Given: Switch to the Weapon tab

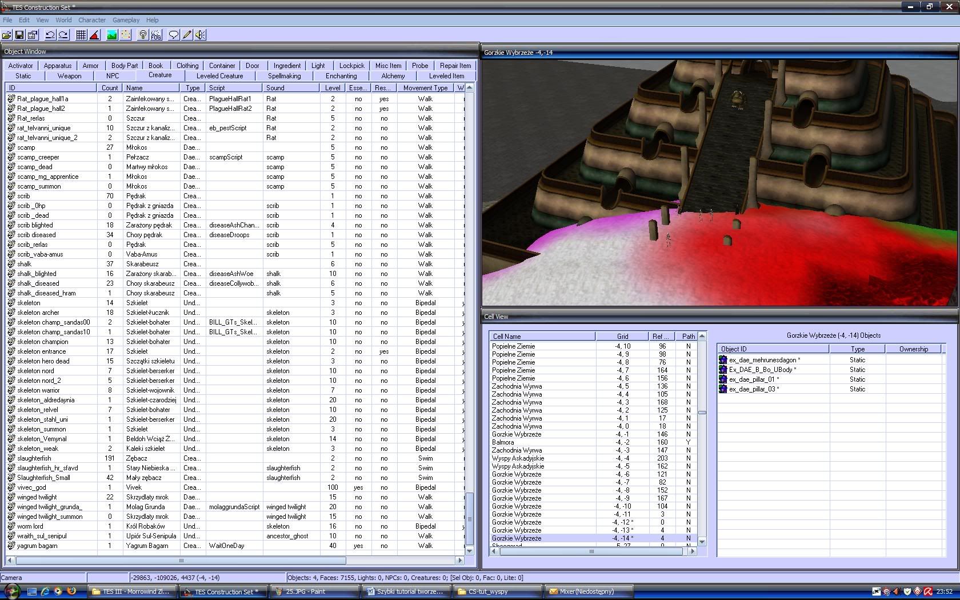Looking at the screenshot, I should 70,75.
